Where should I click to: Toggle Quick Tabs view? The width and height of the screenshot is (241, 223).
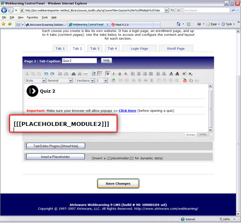pyautogui.click(x=18, y=24)
